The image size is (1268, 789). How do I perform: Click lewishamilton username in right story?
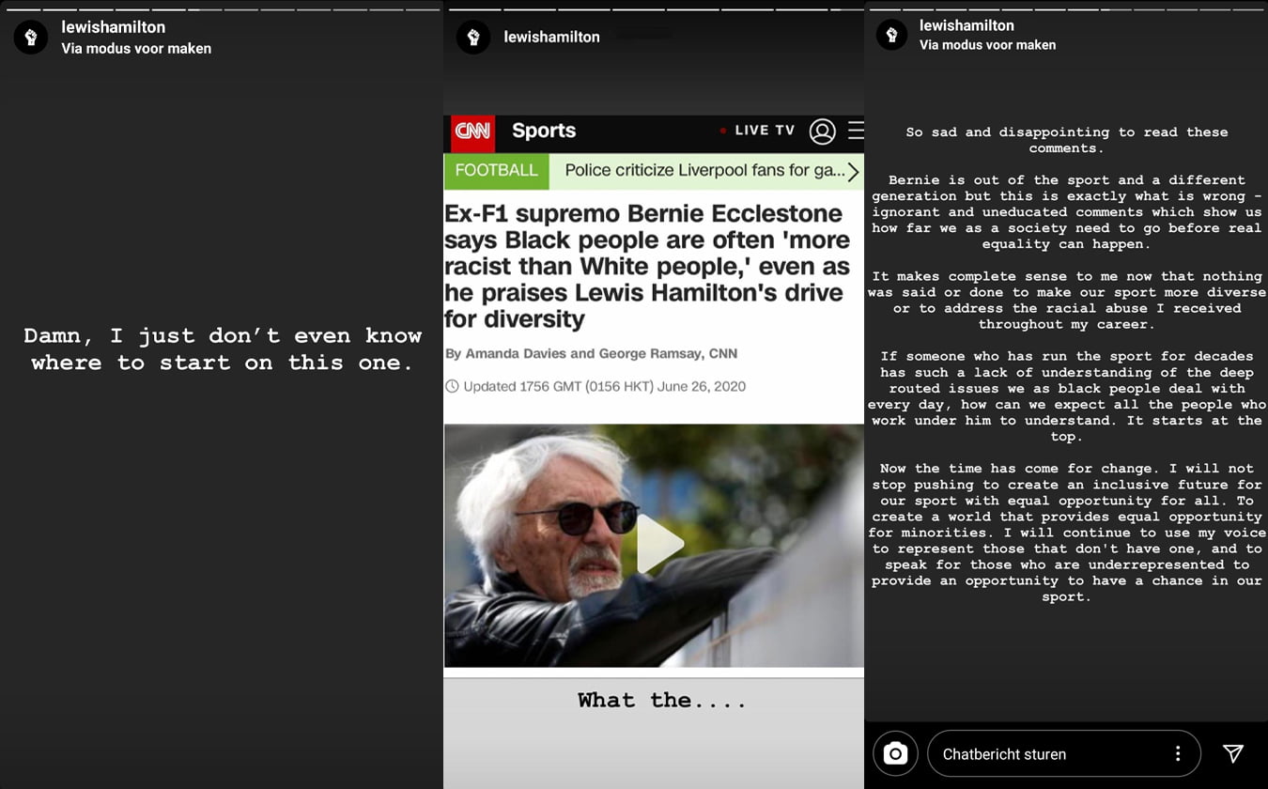click(966, 25)
